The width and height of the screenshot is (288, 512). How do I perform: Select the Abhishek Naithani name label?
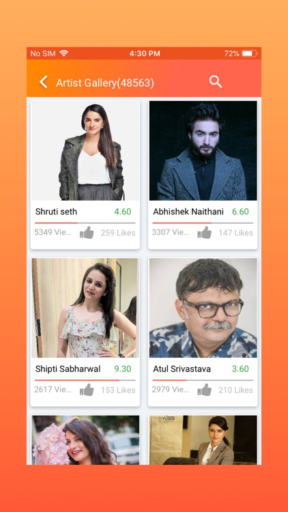[x=188, y=212]
